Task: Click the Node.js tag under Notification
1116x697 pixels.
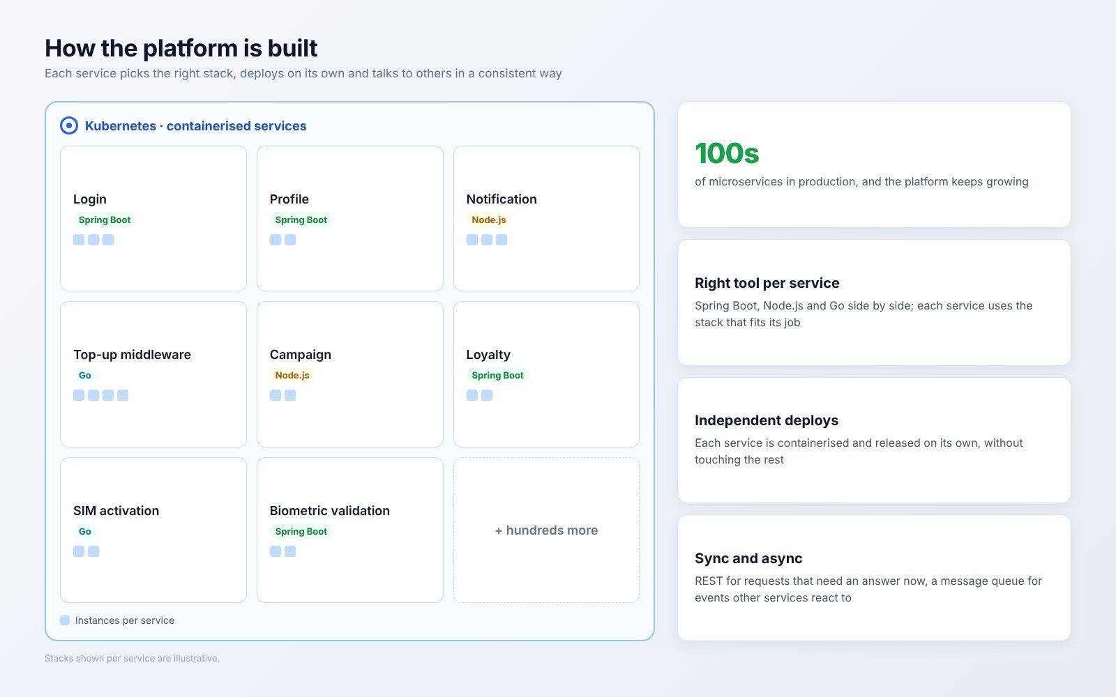Action: pos(489,220)
